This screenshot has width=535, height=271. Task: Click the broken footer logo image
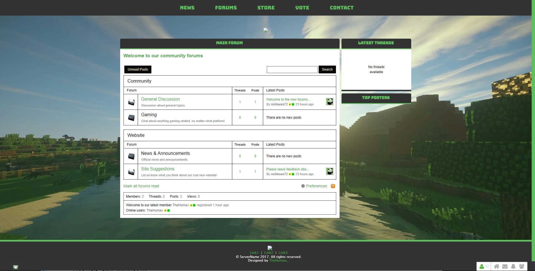point(270,248)
